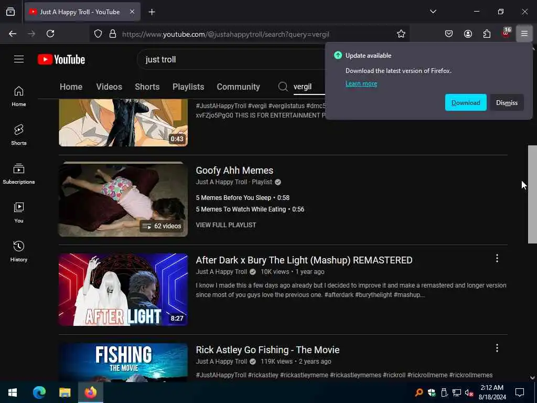
Task: Switch to the channel Playlists tab
Action: (x=188, y=87)
